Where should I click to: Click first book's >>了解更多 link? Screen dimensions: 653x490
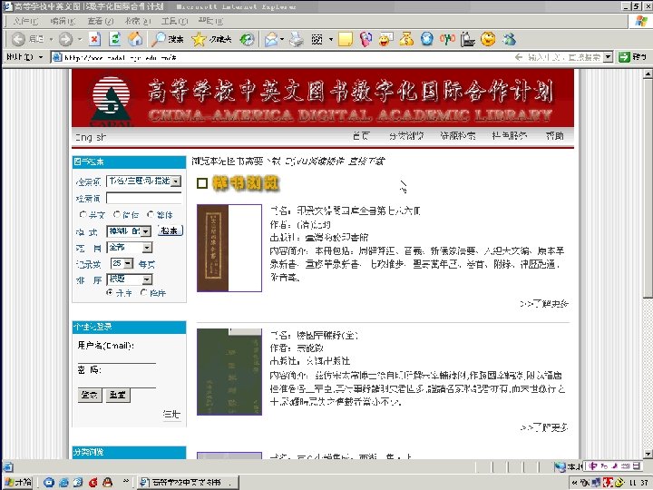click(x=544, y=304)
